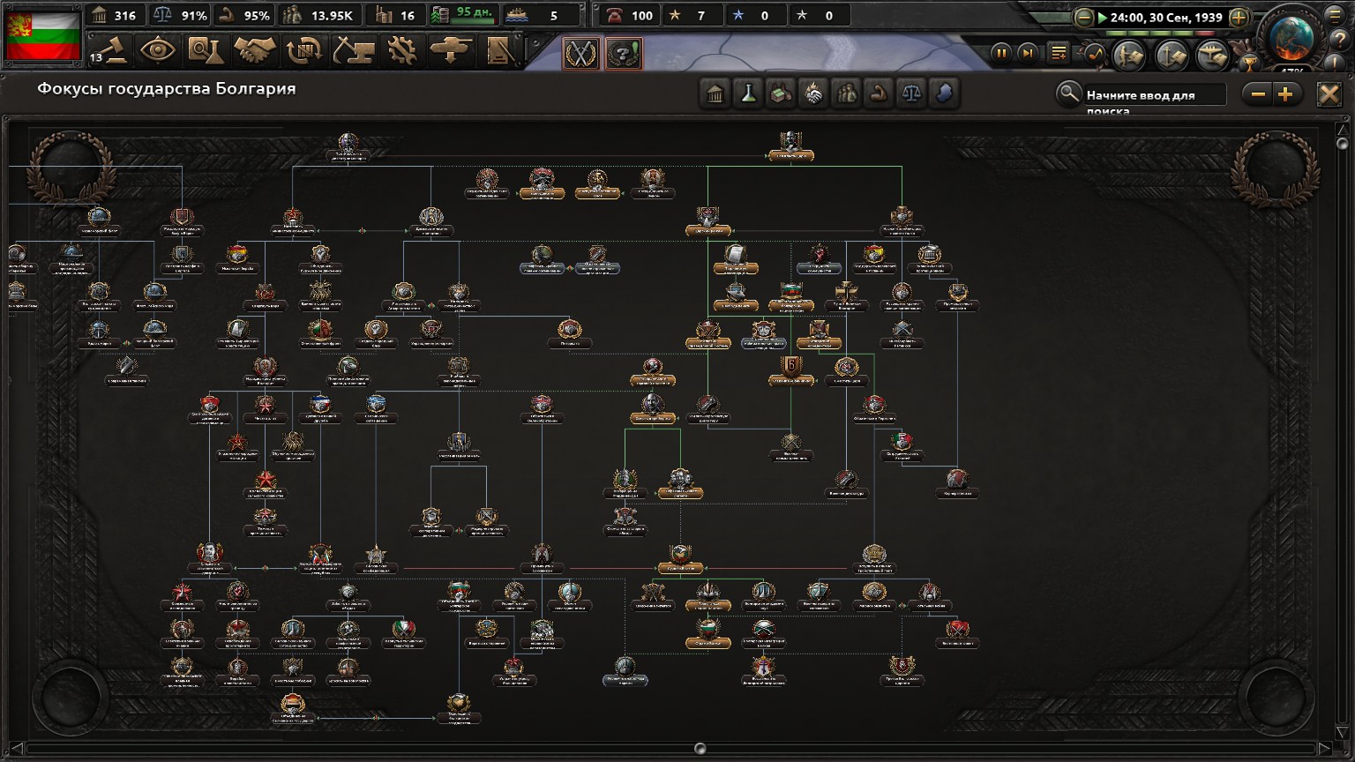This screenshot has width=1355, height=762.
Task: Click the scroll left arrow
Action: (17, 749)
